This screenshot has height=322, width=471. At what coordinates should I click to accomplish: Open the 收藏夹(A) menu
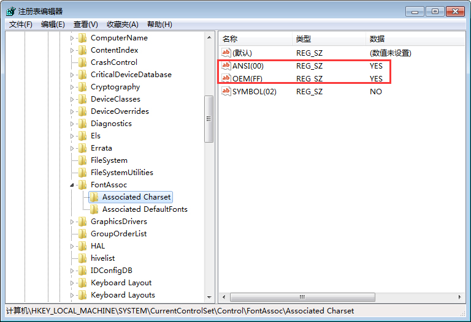[123, 24]
